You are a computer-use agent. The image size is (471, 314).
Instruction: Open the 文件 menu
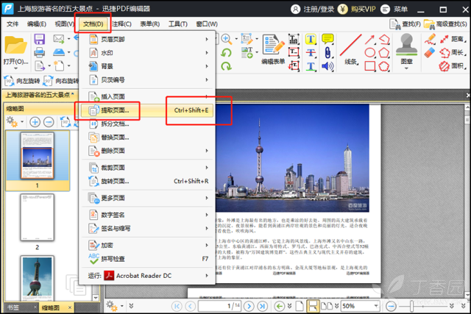13,24
